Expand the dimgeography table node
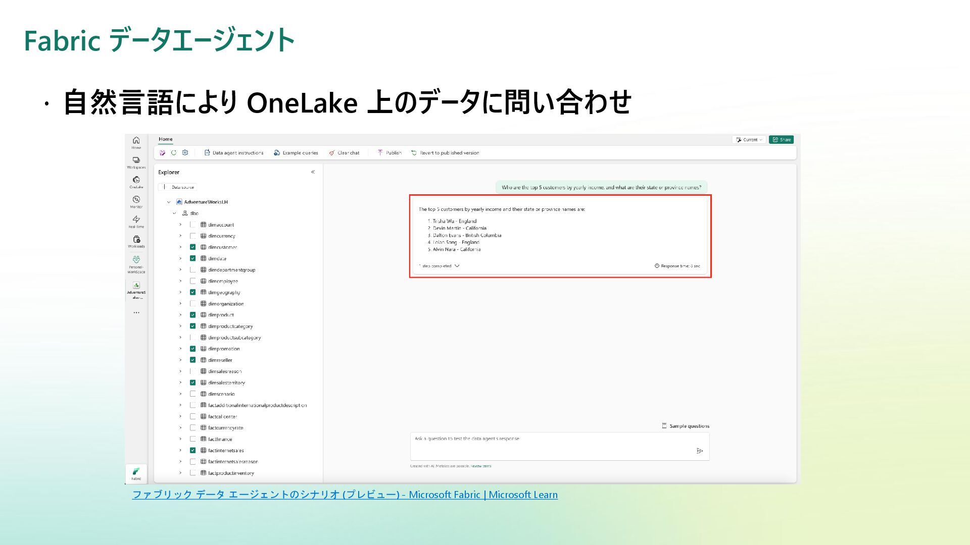Viewport: 970px width, 545px height. click(180, 292)
